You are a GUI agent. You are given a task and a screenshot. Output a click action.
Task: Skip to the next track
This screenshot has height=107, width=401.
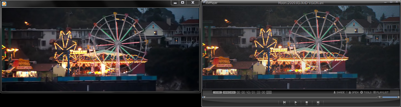coord(318,102)
